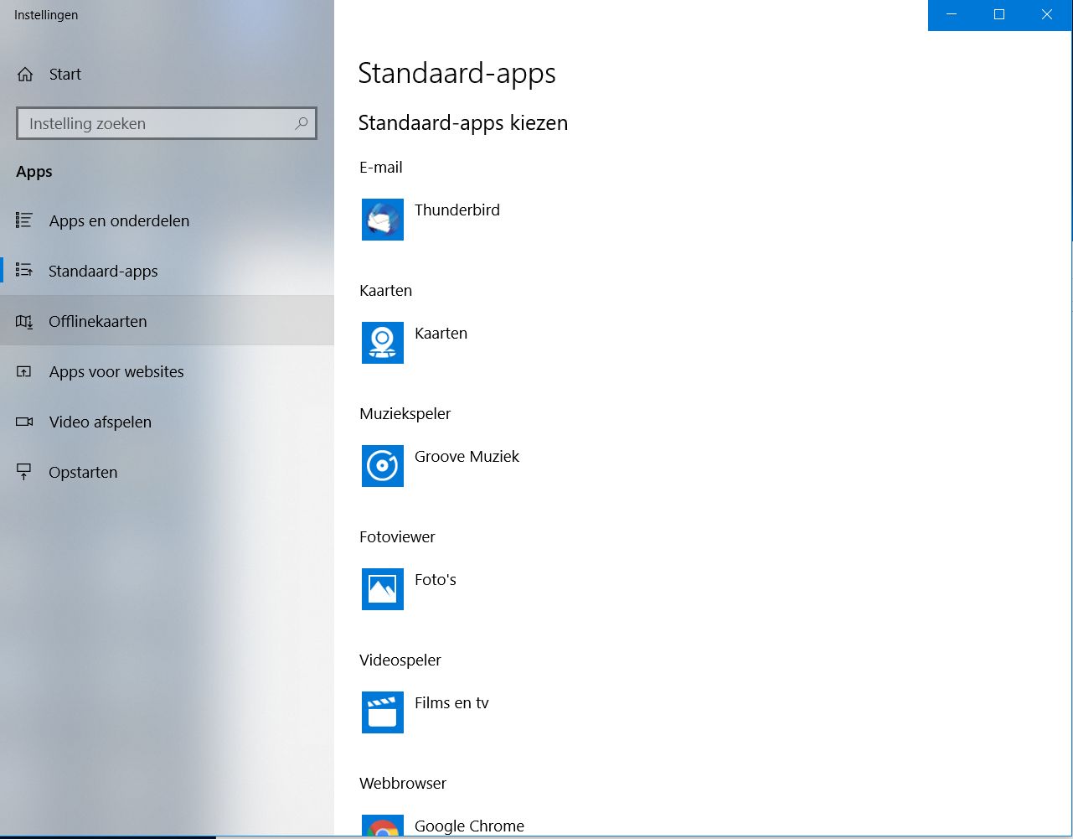This screenshot has height=839, width=1073.
Task: Go to Offlinekaarten settings page
Action: [98, 322]
